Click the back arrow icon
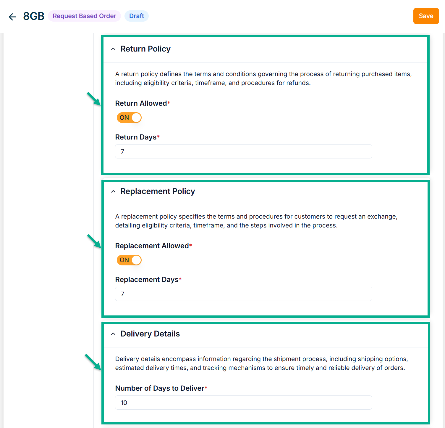Viewport: 445px width, 428px height. coord(12,17)
